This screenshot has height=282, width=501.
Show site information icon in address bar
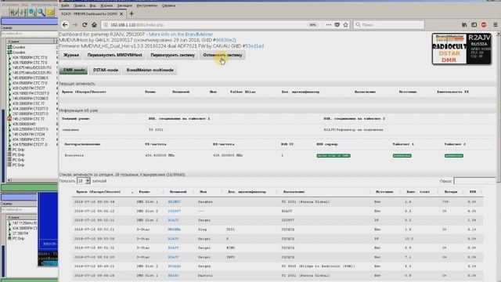pos(106,24)
